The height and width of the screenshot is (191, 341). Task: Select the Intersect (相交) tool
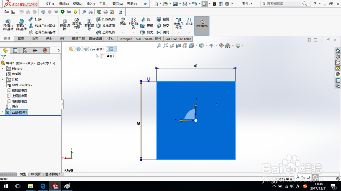[163, 26]
